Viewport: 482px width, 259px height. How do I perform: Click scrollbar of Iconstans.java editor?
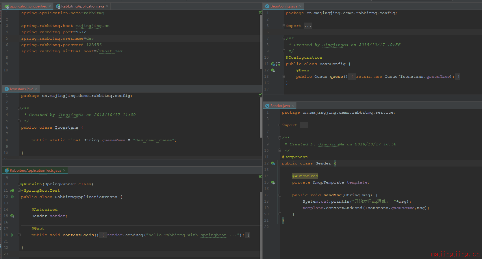tap(261, 117)
